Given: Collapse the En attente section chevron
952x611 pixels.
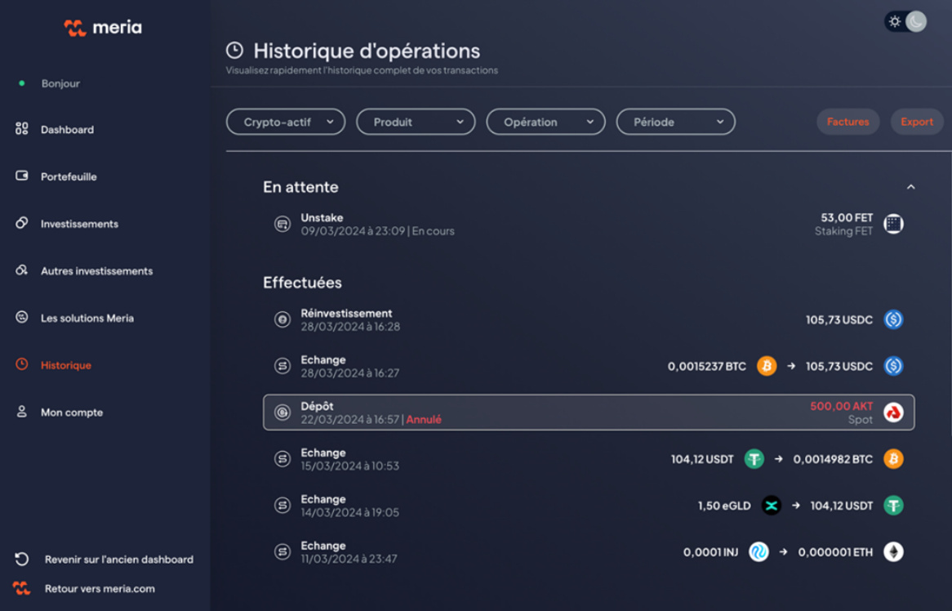Looking at the screenshot, I should coord(910,187).
